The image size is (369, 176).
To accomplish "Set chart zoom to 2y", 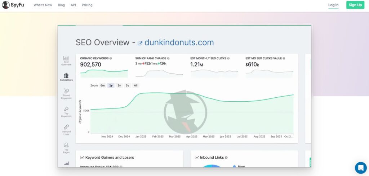I will coord(119,85).
